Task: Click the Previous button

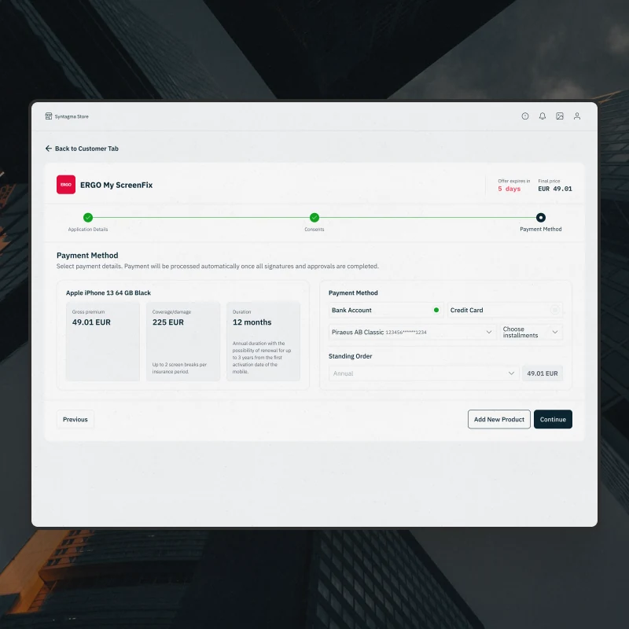Action: coord(75,419)
